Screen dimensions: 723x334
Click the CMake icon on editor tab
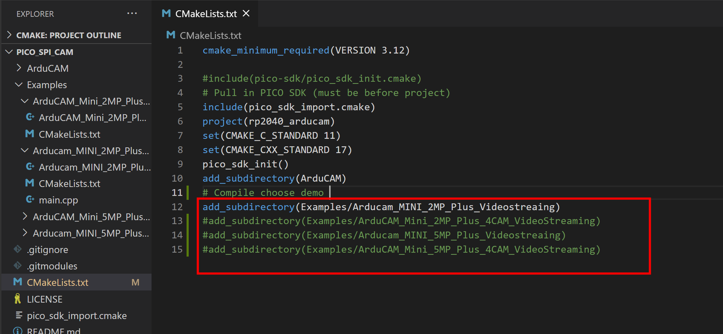click(166, 14)
